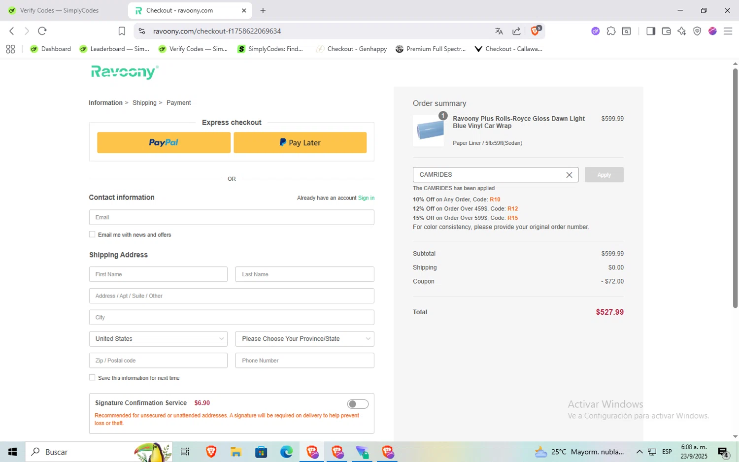Click the share page icon
Screen dimensions: 739x462
click(x=516, y=31)
